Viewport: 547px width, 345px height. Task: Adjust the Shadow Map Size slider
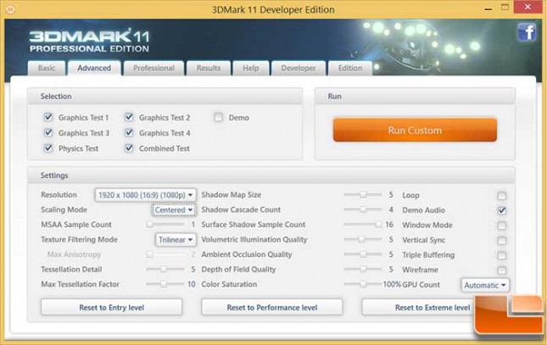tap(363, 194)
